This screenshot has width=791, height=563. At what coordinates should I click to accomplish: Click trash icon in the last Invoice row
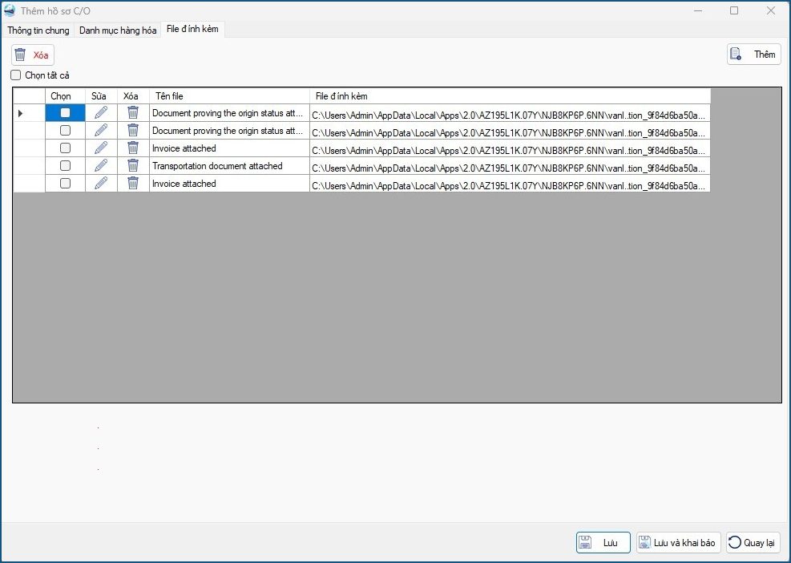pyautogui.click(x=133, y=184)
